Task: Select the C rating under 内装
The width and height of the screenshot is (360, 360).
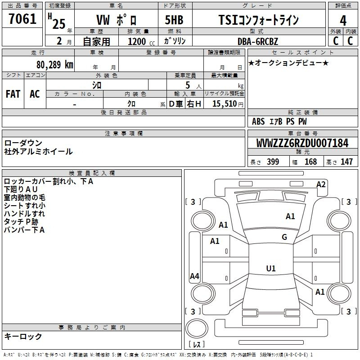Action: click(x=350, y=41)
